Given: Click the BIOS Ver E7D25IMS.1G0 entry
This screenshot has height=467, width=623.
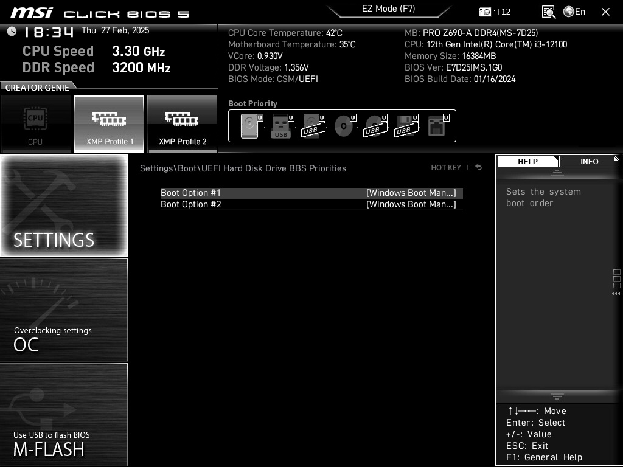Looking at the screenshot, I should tap(453, 67).
